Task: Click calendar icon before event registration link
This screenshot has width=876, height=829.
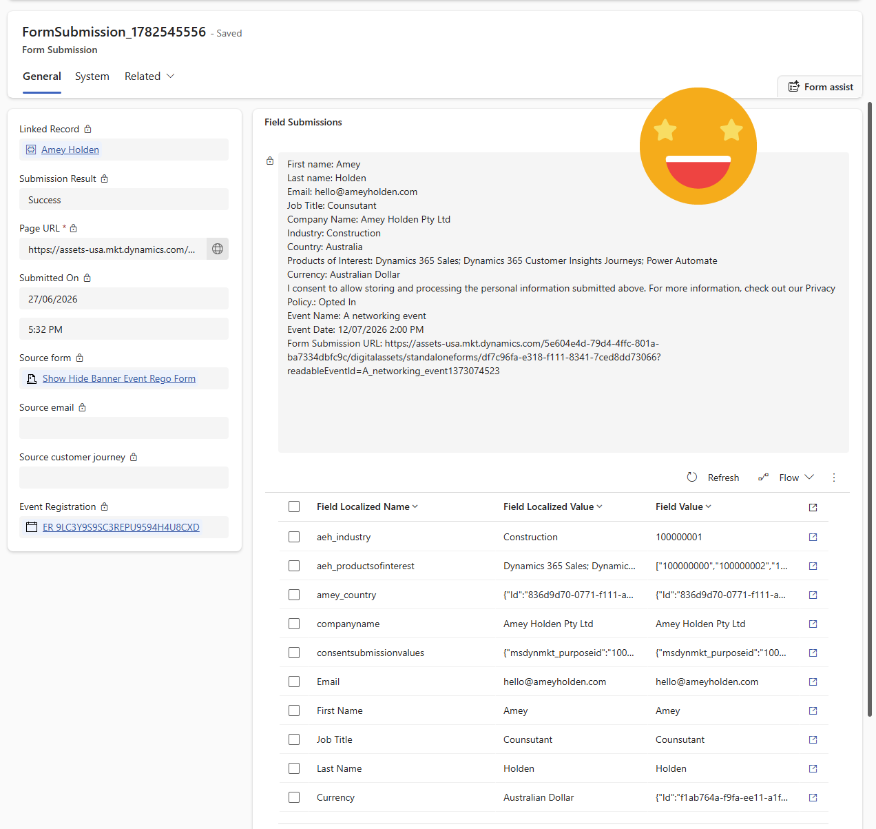Action: 31,527
